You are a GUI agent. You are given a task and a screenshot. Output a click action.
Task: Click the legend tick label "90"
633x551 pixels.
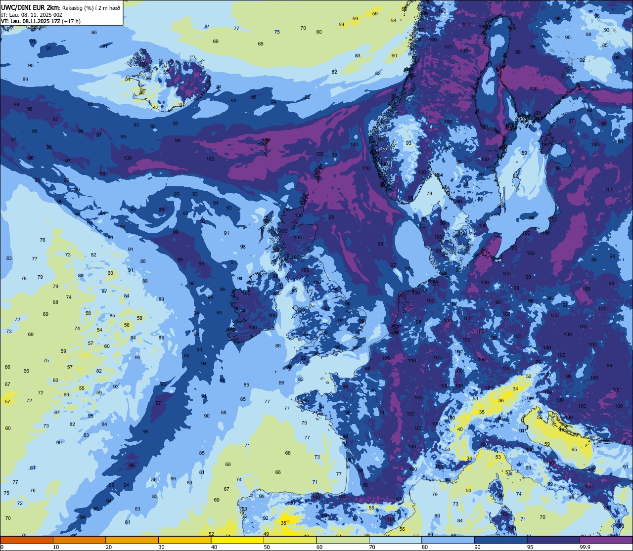[477, 547]
